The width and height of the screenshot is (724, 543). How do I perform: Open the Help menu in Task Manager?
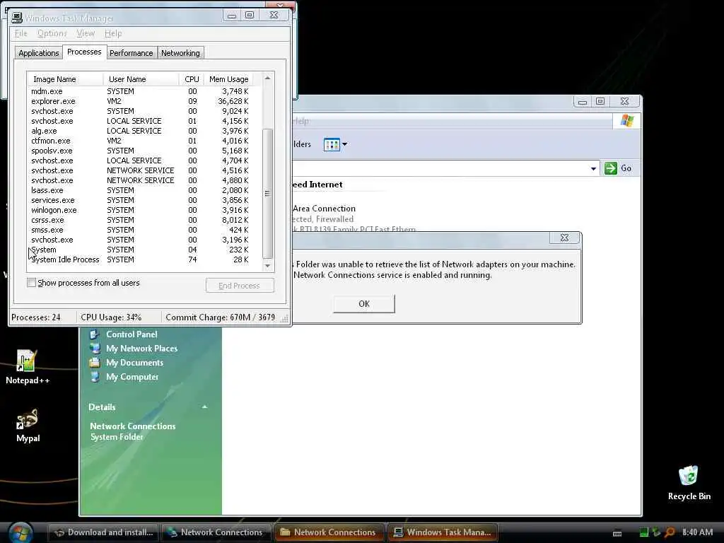(x=113, y=33)
